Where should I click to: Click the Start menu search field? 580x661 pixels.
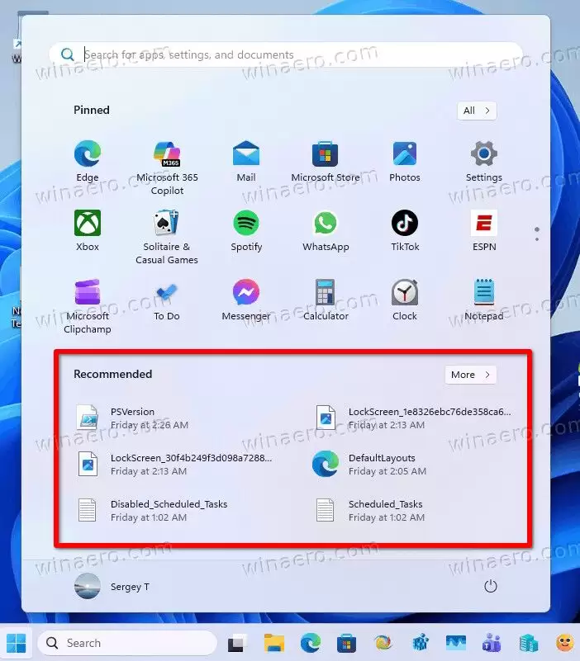(286, 54)
